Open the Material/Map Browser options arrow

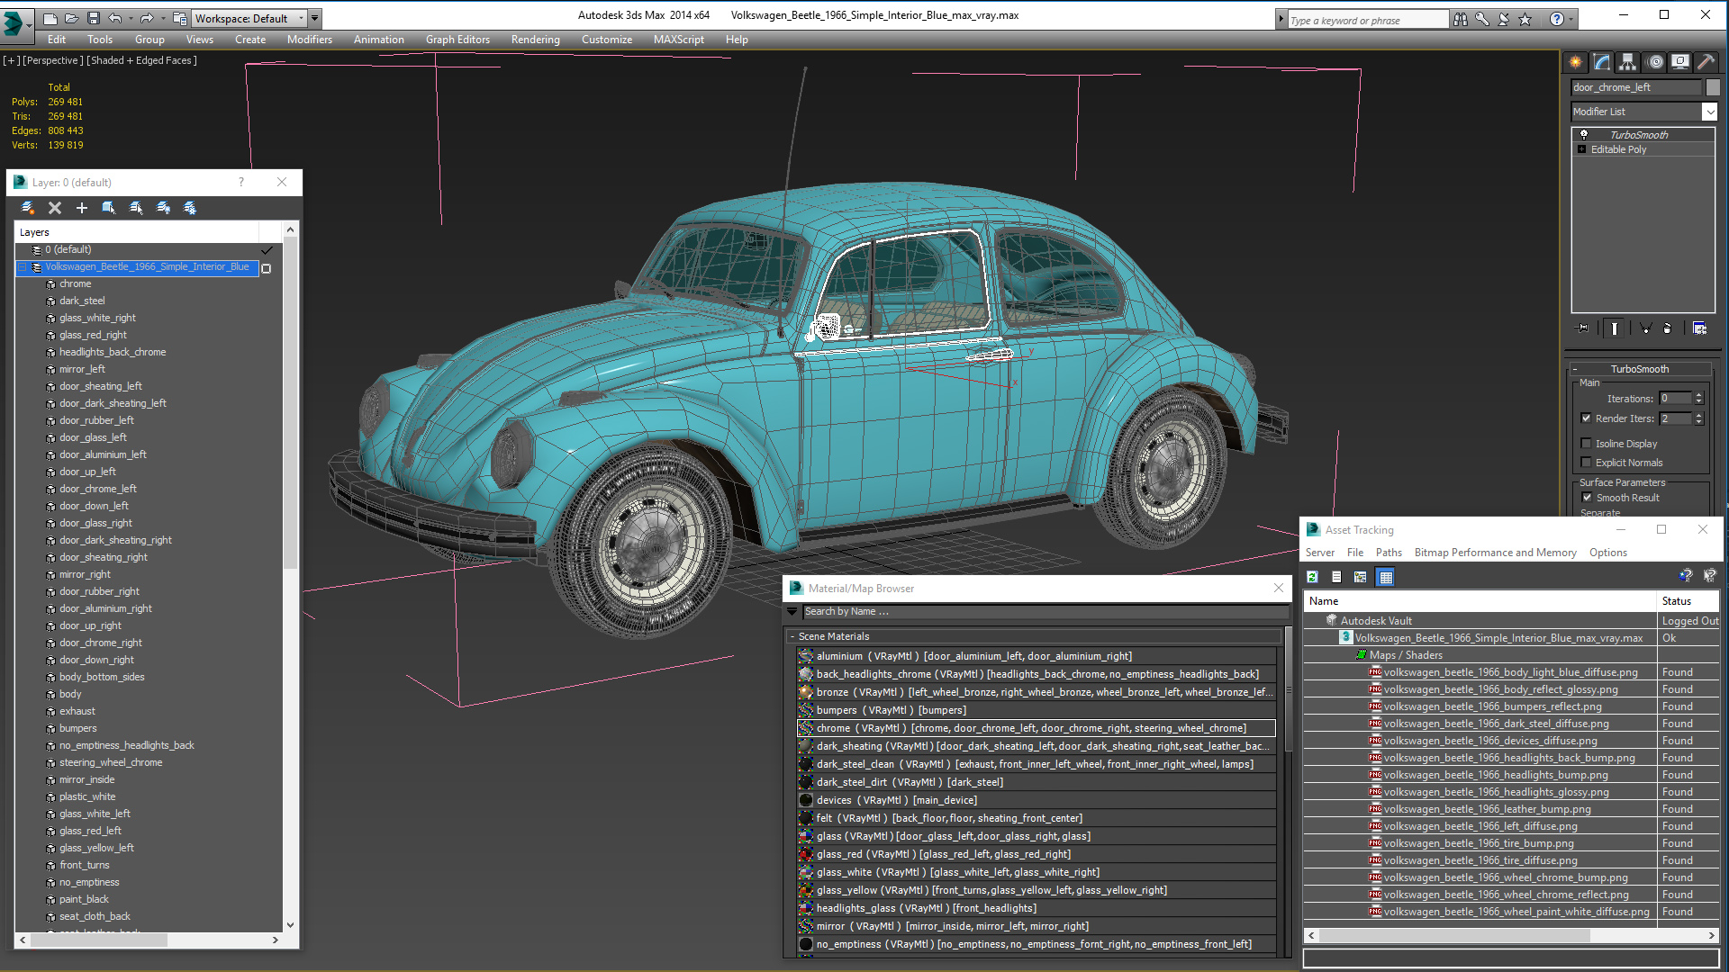792,611
